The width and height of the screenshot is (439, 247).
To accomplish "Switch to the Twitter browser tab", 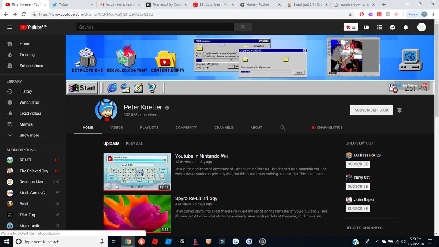I will pyautogui.click(x=72, y=5).
